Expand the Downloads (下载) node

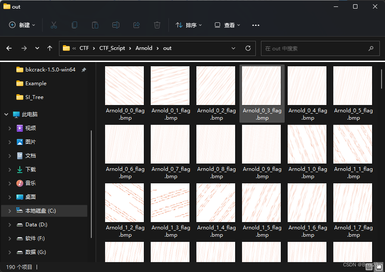(9, 170)
